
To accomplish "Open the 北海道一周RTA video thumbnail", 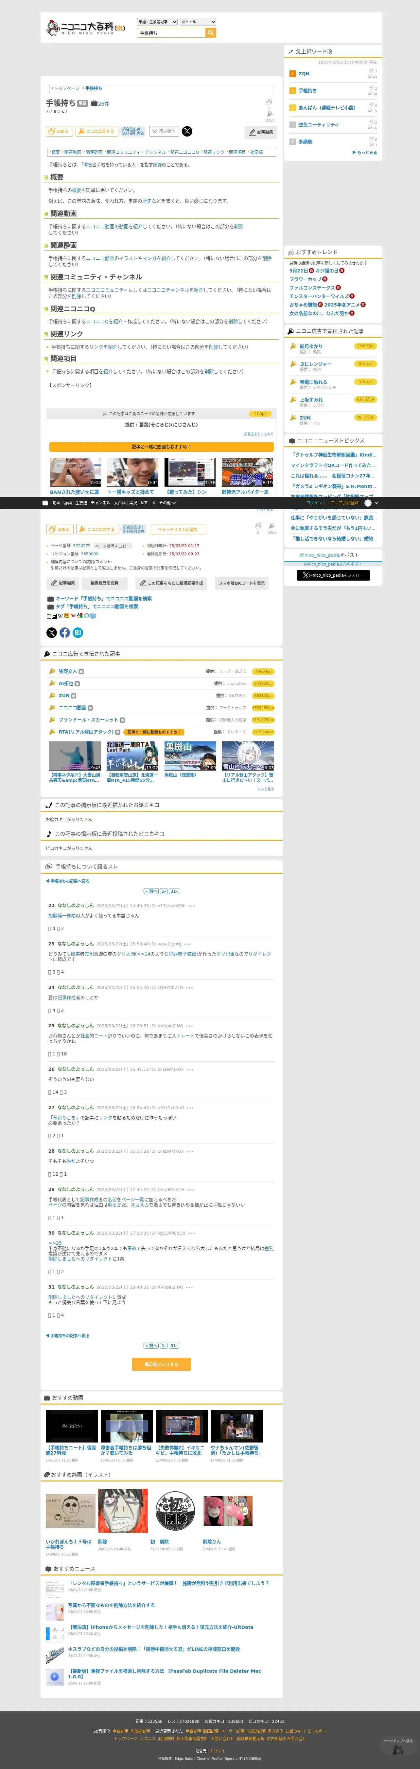I will pyautogui.click(x=132, y=755).
